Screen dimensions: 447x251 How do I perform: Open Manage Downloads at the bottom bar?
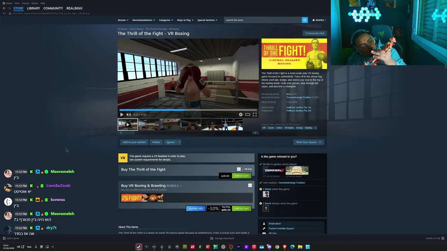[222, 238]
